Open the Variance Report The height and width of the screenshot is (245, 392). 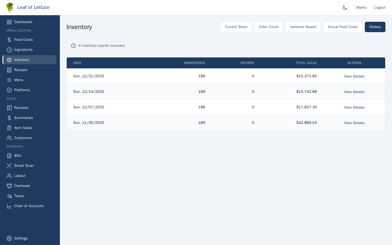[303, 27]
